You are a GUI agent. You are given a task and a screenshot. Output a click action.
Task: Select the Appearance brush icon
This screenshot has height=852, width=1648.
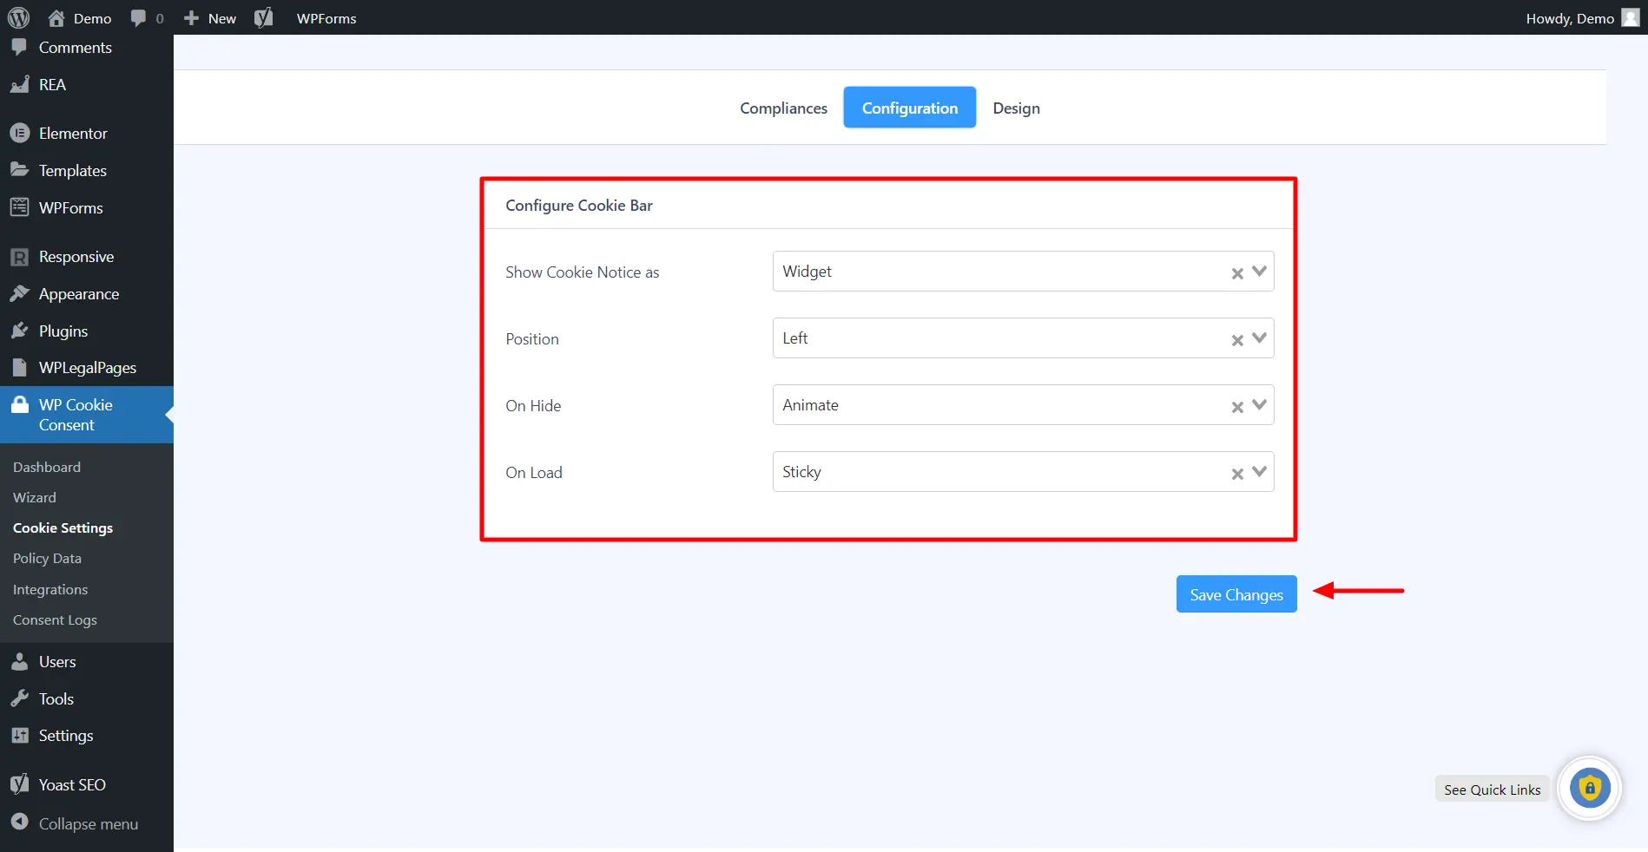pos(19,293)
